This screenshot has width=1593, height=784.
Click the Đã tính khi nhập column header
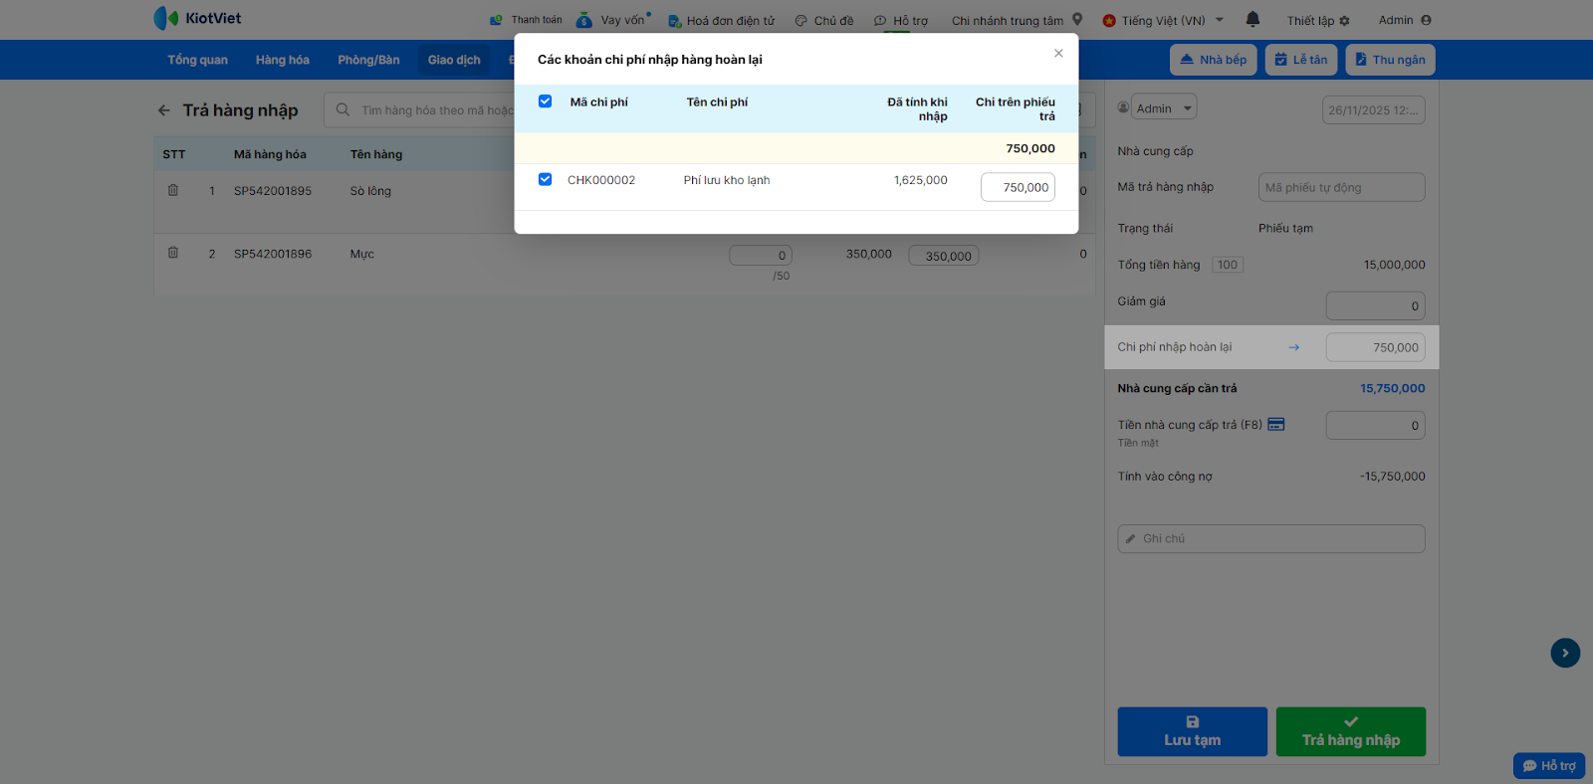point(917,109)
